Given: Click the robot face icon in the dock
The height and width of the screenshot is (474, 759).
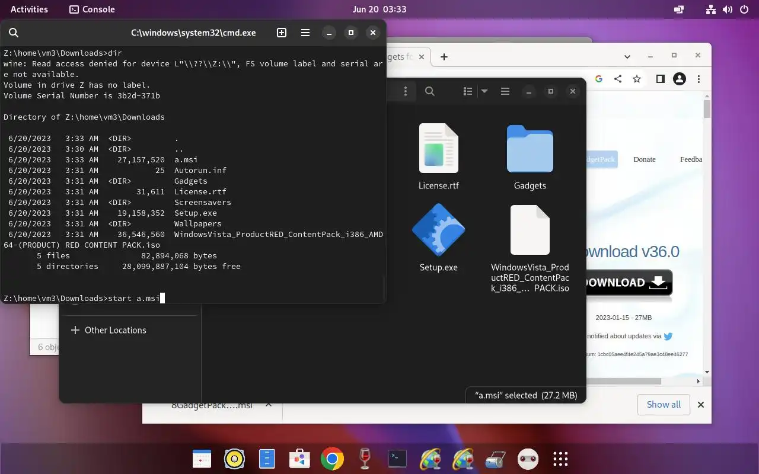Looking at the screenshot, I should pos(528,459).
